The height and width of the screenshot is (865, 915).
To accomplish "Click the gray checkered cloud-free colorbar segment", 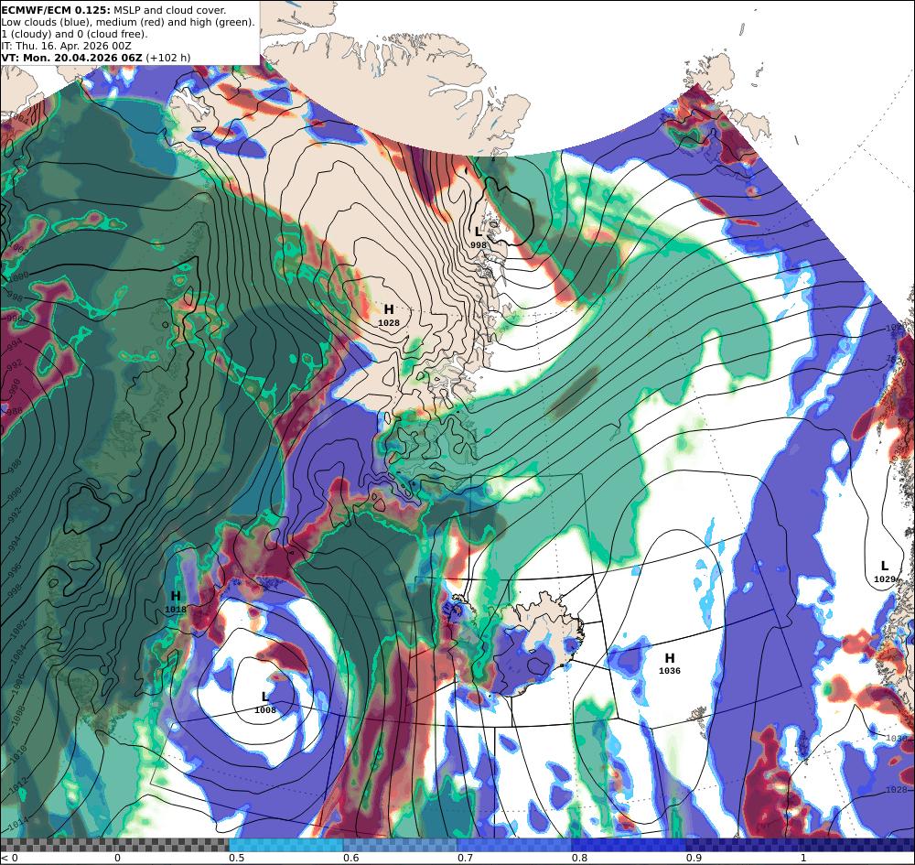I will coord(114,845).
